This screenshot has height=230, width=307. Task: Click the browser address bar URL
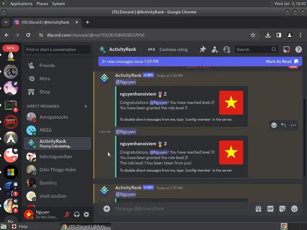[x=96, y=35]
